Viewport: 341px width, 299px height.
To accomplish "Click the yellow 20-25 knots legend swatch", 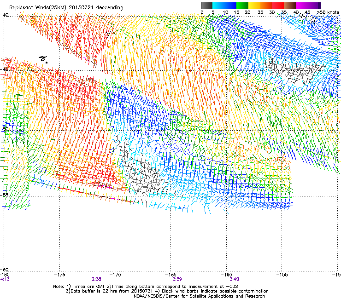I will 254,6.
